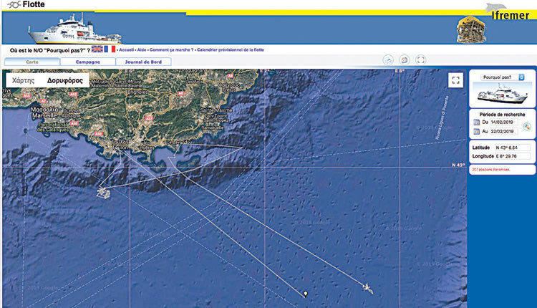The width and height of the screenshot is (537, 308).
Task: Click the Marseille label on the map
Action: coord(44,116)
